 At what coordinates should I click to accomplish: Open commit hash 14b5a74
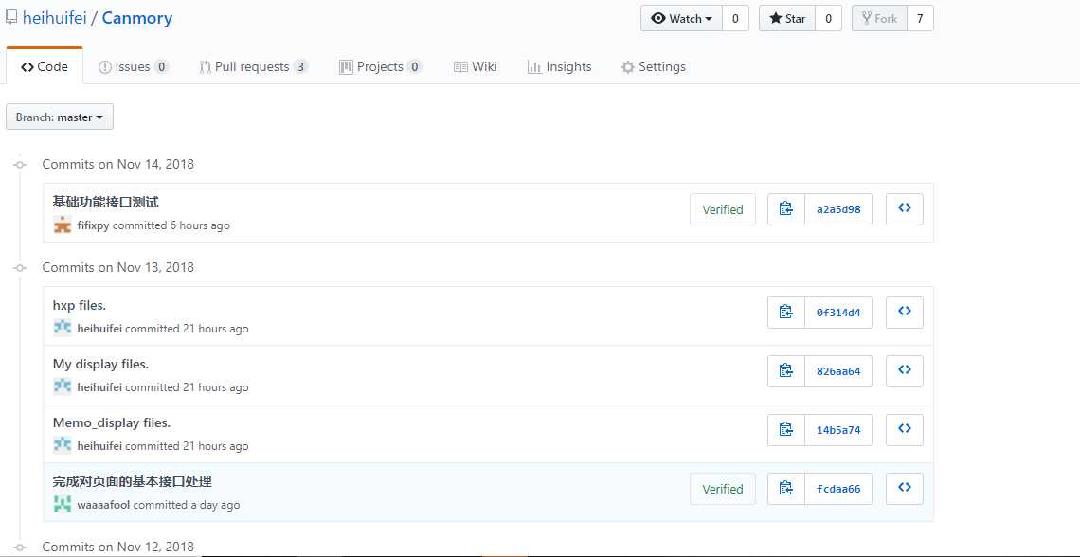838,430
